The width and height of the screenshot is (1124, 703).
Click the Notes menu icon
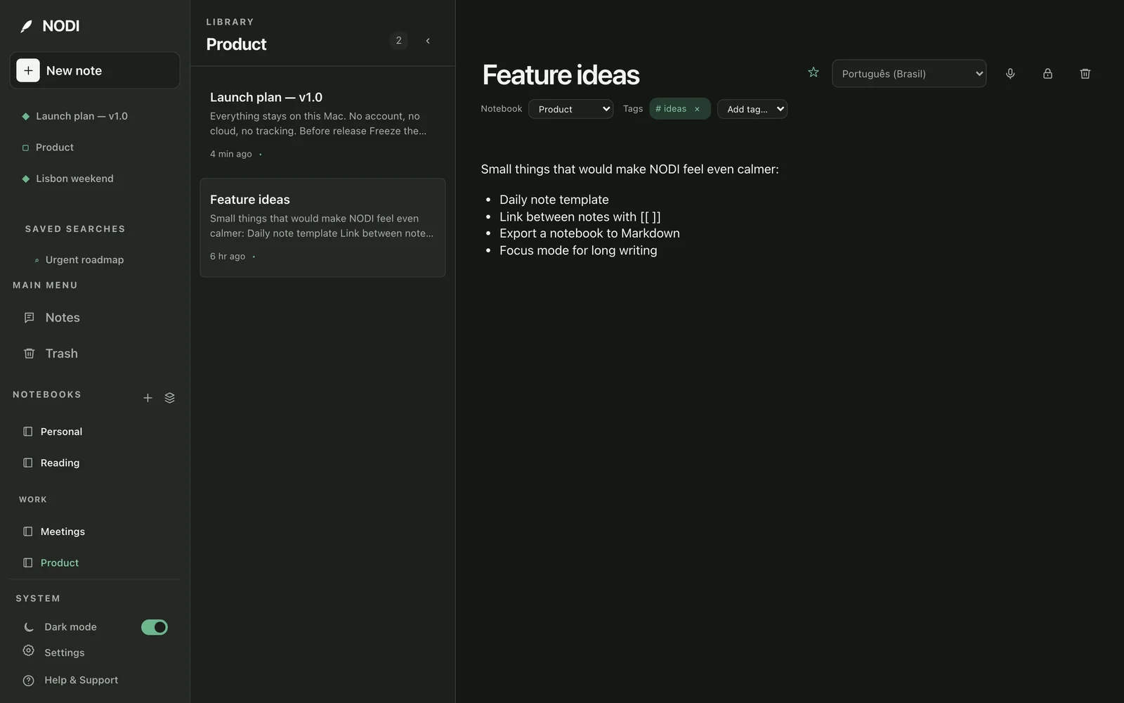pos(29,318)
